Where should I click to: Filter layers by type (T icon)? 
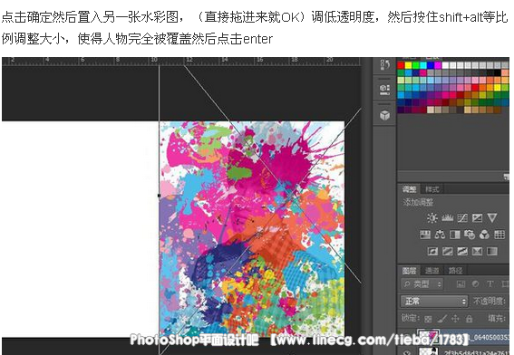pyautogui.click(x=490, y=284)
